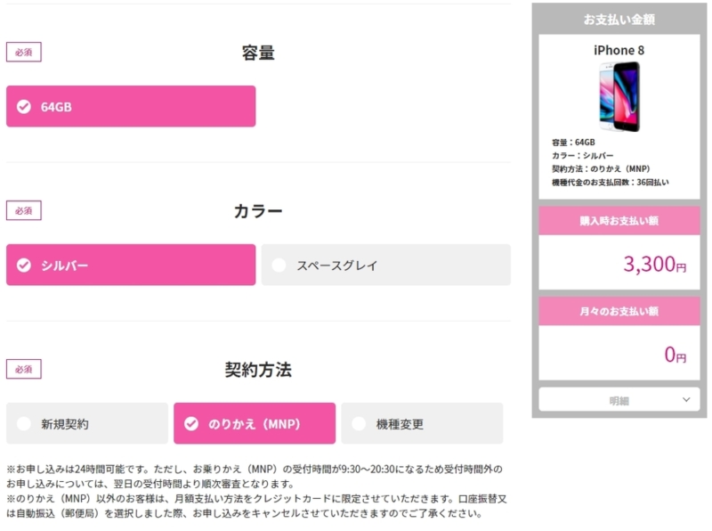Click the checkmark icon on 64GB
The height and width of the screenshot is (531, 712).
click(24, 107)
